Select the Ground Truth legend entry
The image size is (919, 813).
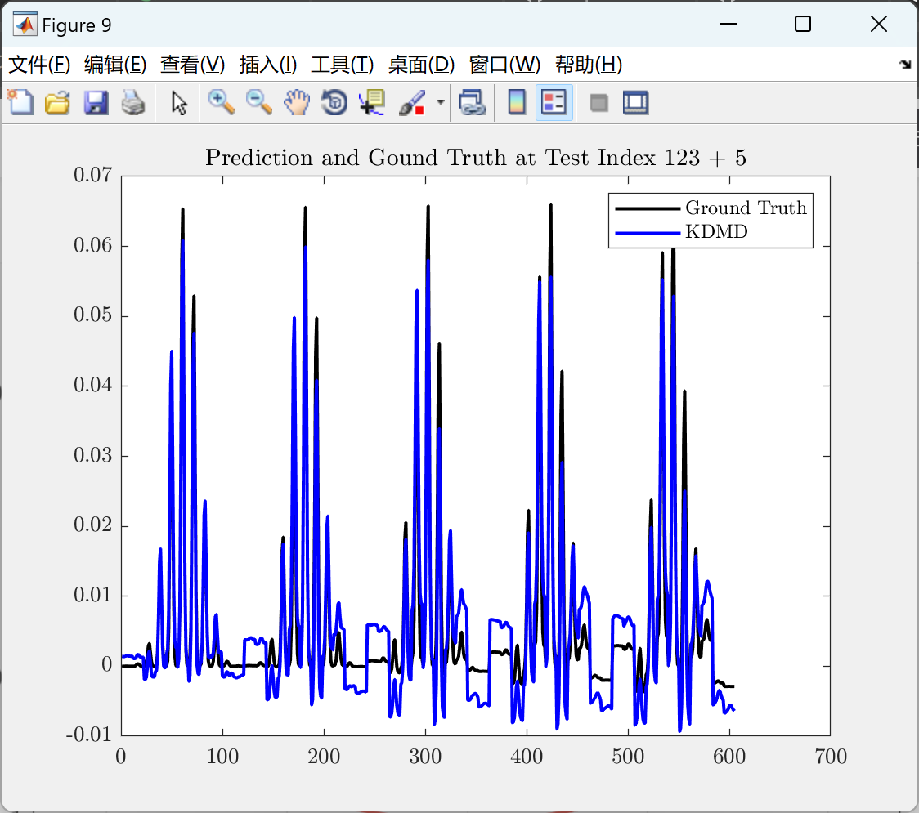[x=711, y=208]
